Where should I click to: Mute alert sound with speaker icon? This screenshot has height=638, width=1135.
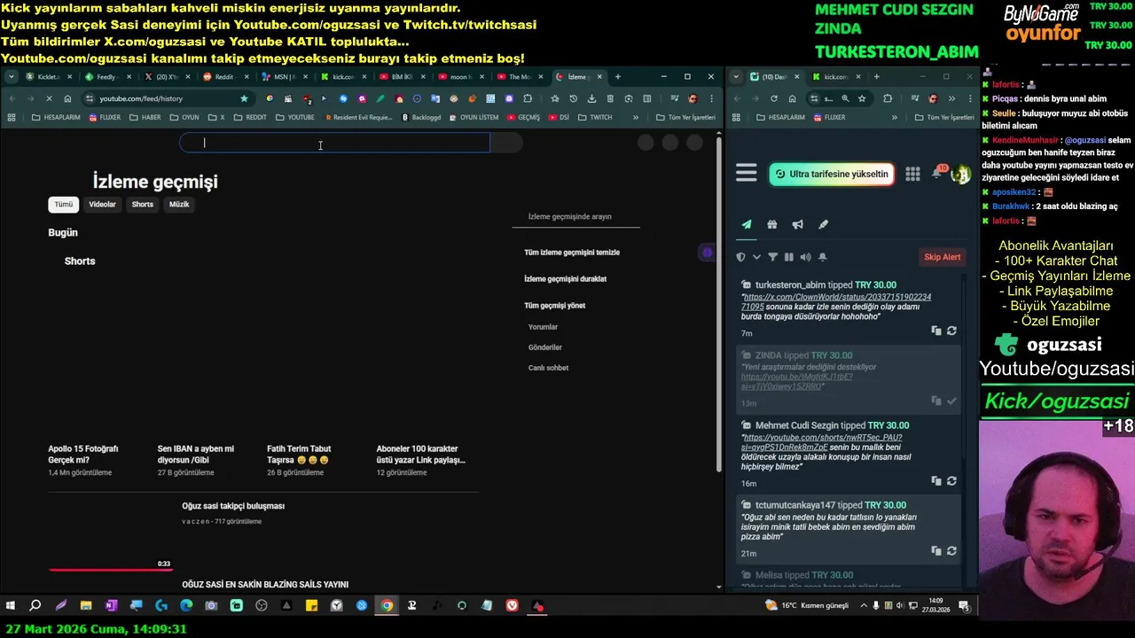(x=805, y=257)
